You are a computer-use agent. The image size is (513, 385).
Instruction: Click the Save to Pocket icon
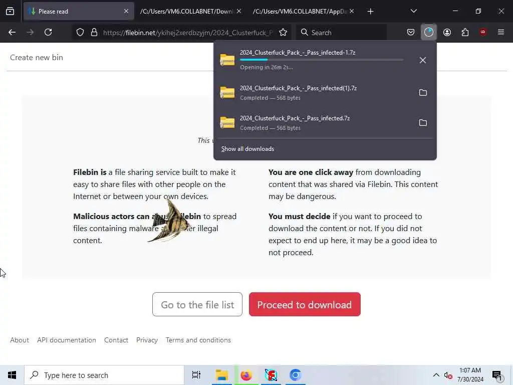click(x=411, y=33)
